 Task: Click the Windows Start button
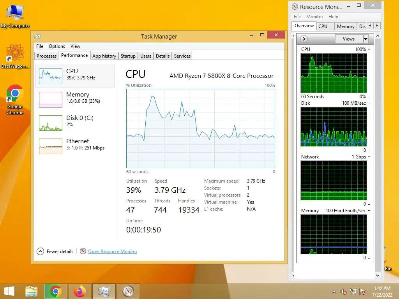[x=9, y=291]
